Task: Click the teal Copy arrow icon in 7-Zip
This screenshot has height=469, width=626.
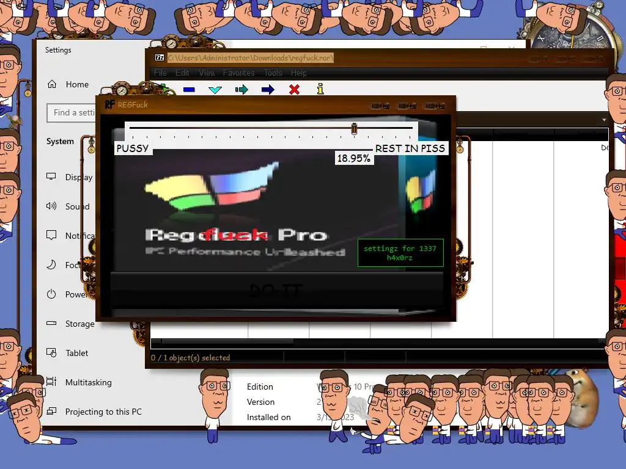Action: click(241, 89)
